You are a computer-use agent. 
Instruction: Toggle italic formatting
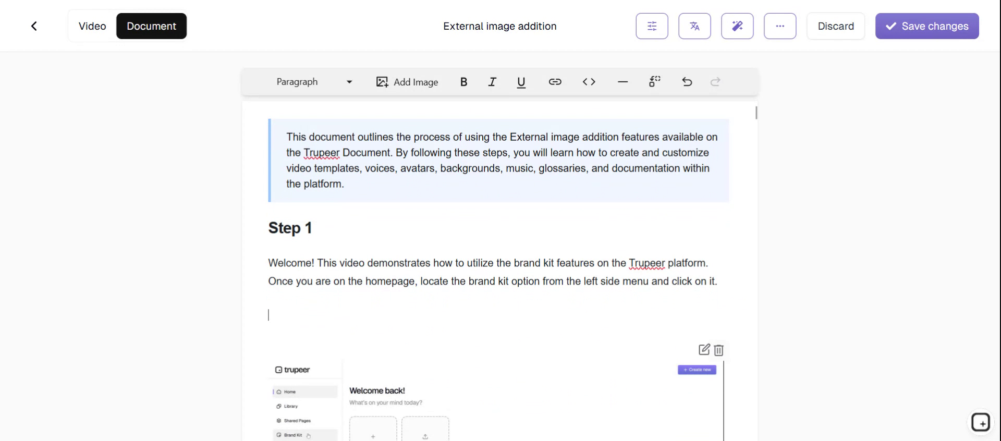492,82
